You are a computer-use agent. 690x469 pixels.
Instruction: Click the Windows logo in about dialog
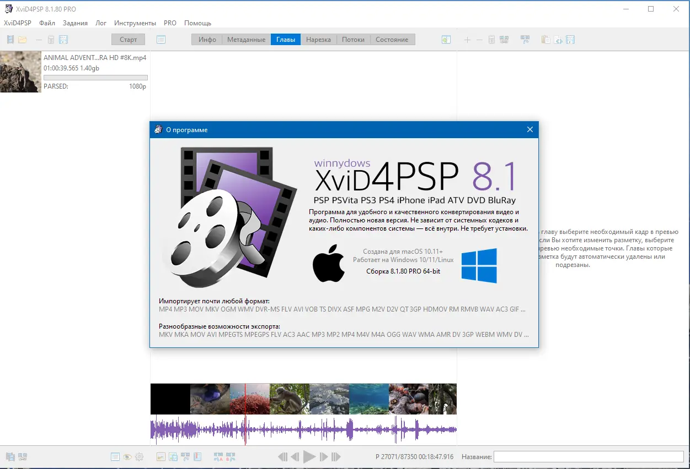pos(479,265)
